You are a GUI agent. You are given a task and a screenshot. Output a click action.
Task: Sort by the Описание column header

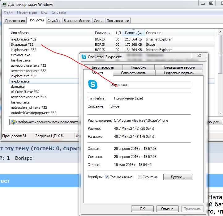coord(180,33)
